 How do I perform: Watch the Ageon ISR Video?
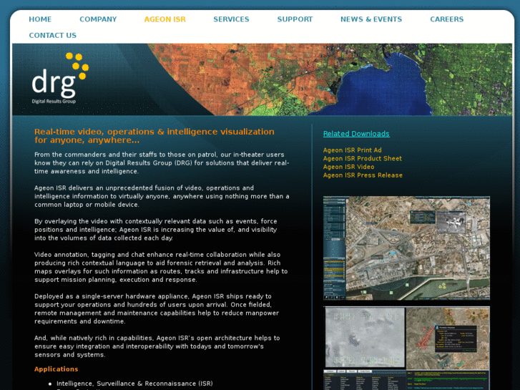click(x=348, y=167)
